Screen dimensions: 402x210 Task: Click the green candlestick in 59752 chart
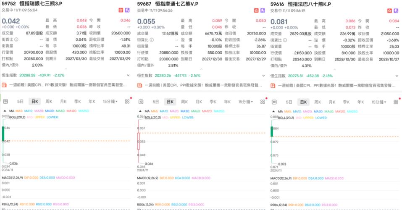(x=3, y=134)
